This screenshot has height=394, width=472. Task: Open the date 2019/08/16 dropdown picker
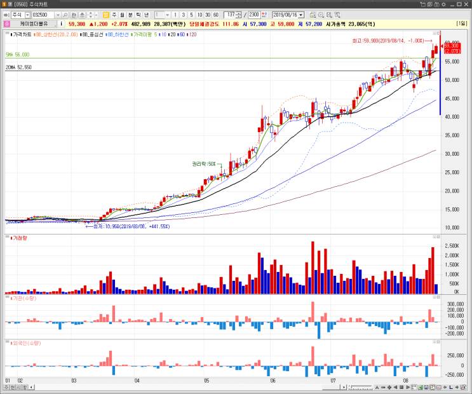[x=301, y=15]
